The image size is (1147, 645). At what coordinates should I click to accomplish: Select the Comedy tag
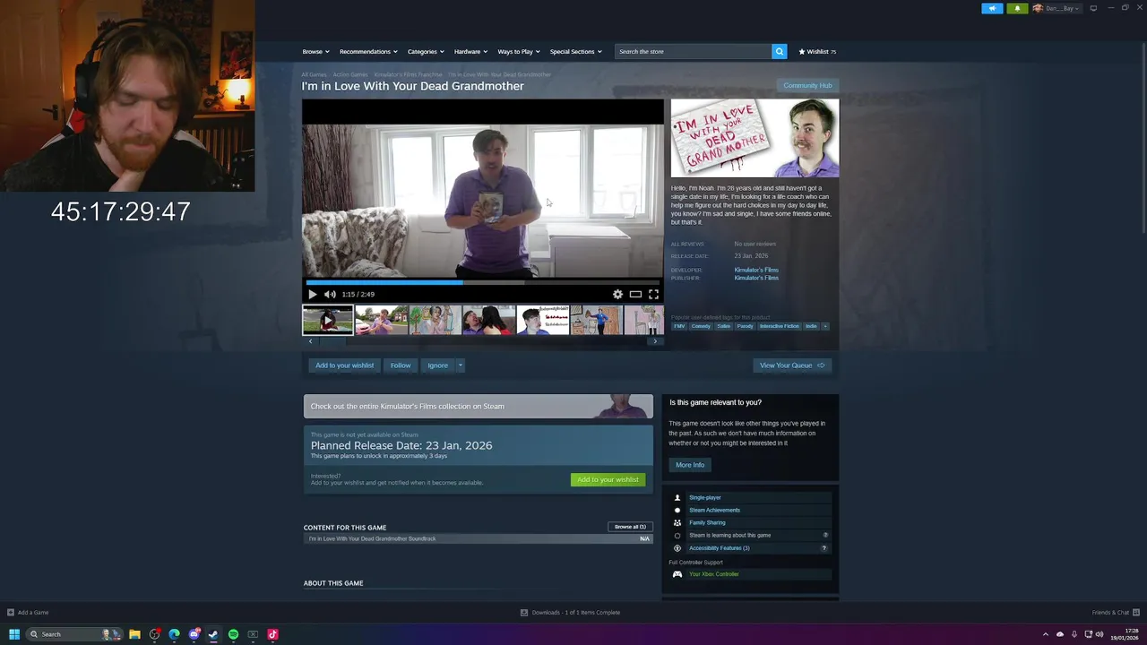pos(701,326)
